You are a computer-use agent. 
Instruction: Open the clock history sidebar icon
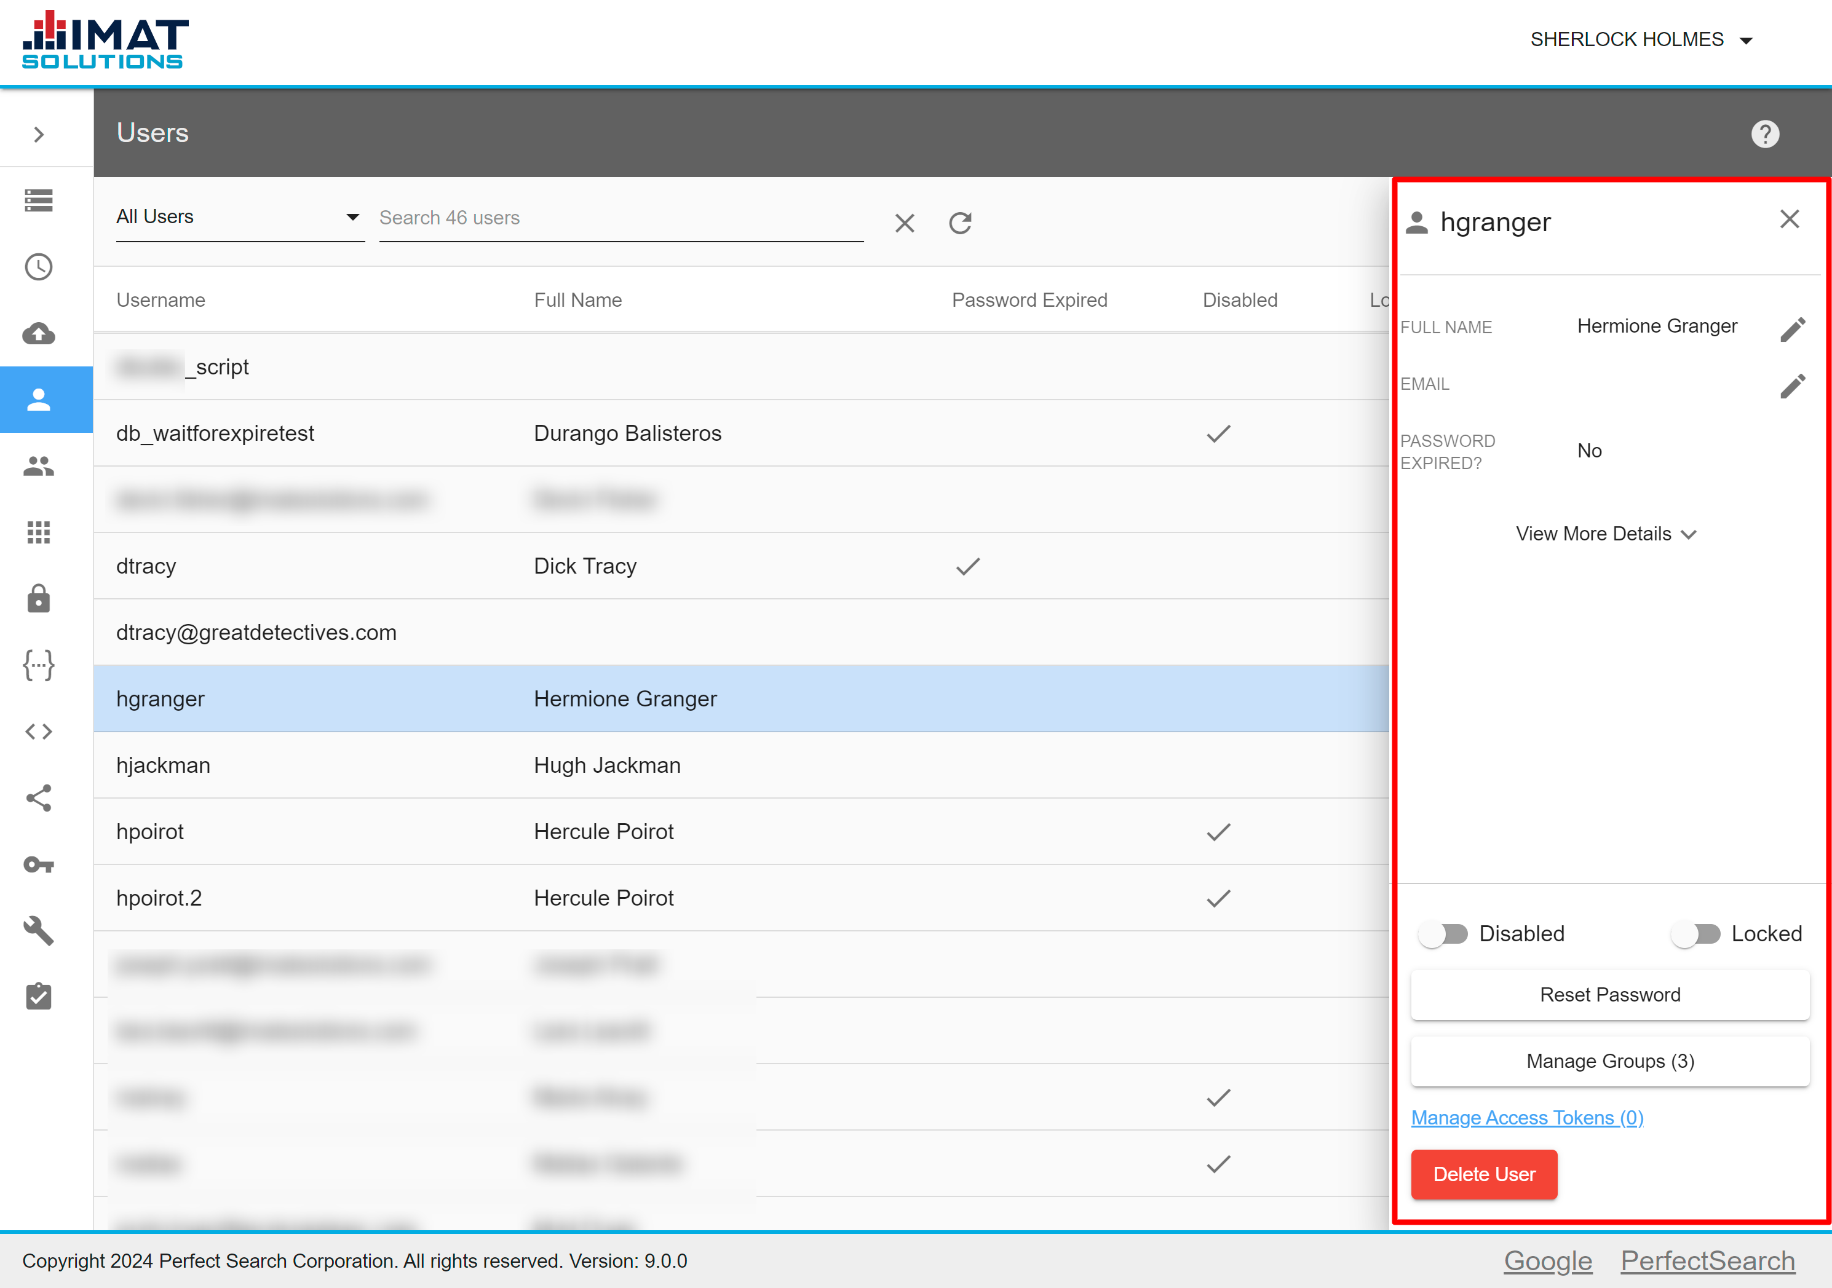(38, 267)
